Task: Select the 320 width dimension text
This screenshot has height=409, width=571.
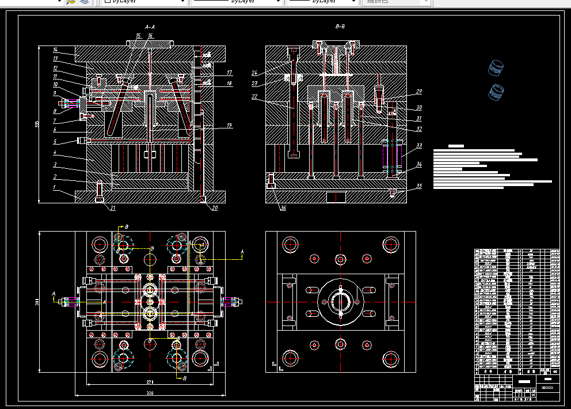Action: click(150, 393)
